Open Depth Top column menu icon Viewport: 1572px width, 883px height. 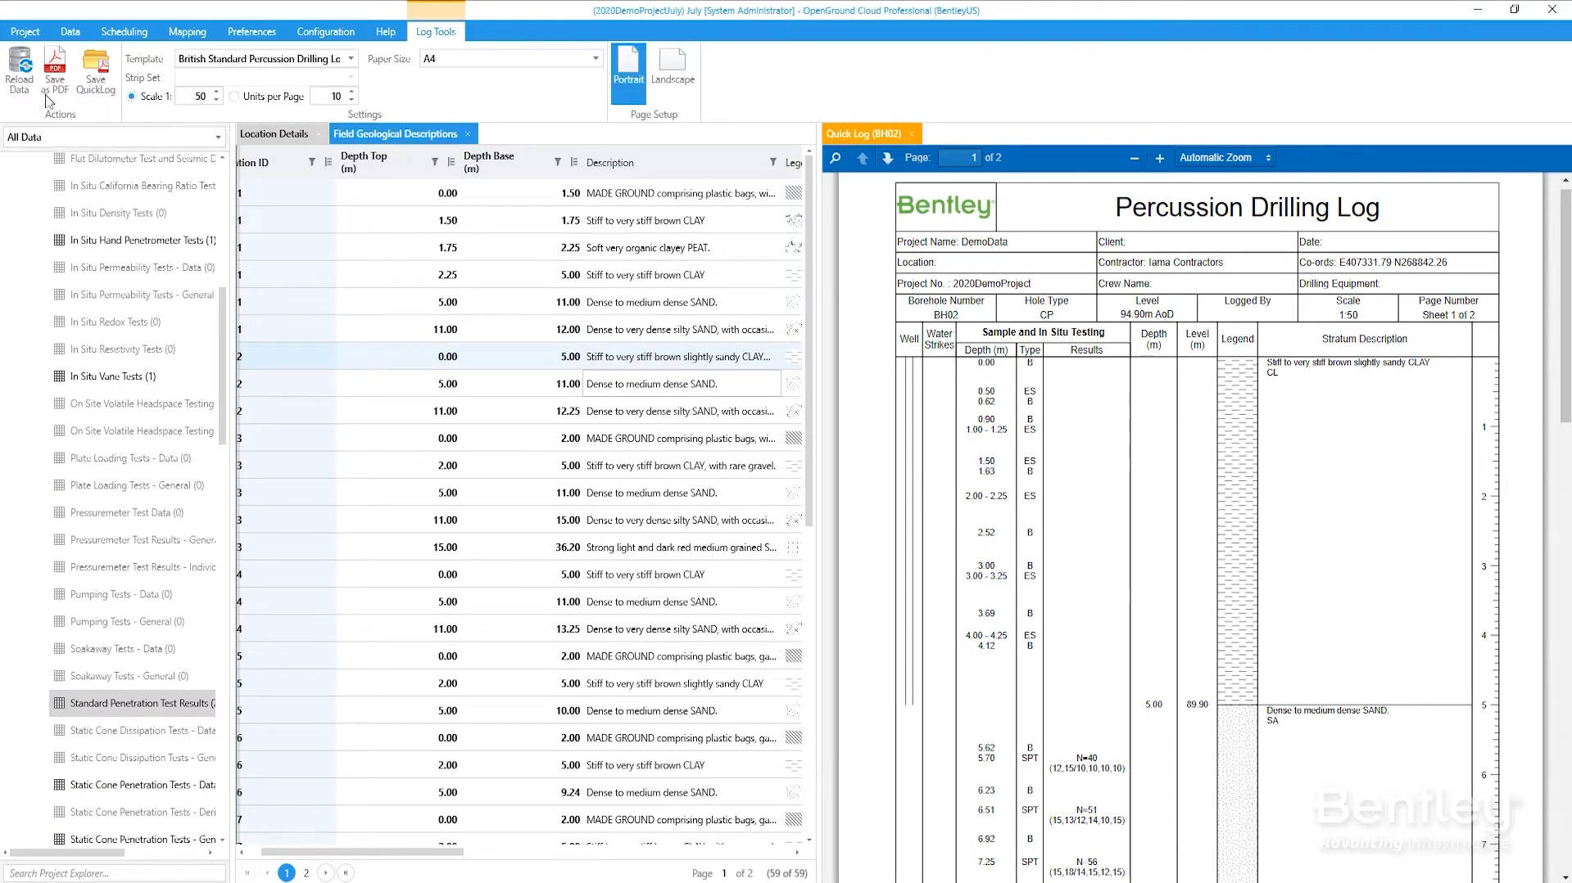coord(451,162)
